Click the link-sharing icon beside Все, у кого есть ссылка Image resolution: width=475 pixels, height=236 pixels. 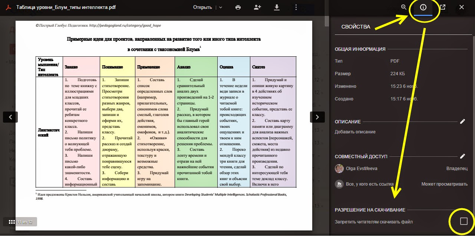pyautogui.click(x=339, y=184)
